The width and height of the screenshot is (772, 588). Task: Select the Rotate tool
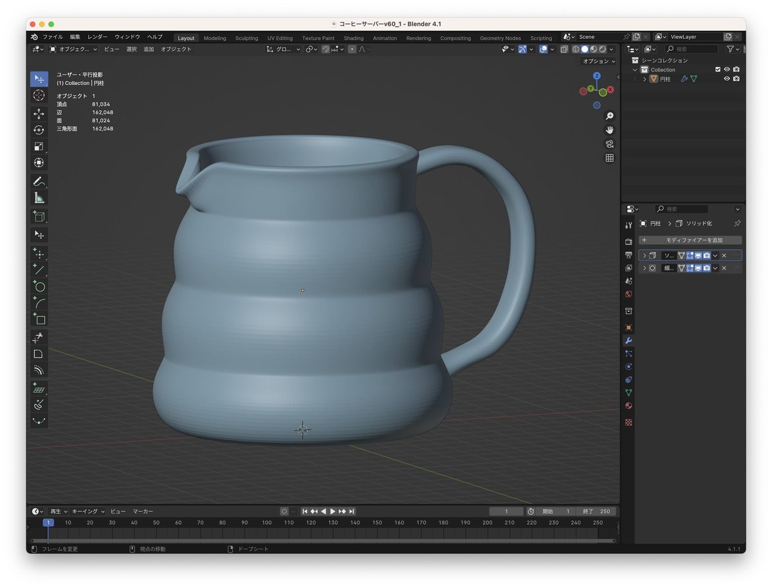39,130
